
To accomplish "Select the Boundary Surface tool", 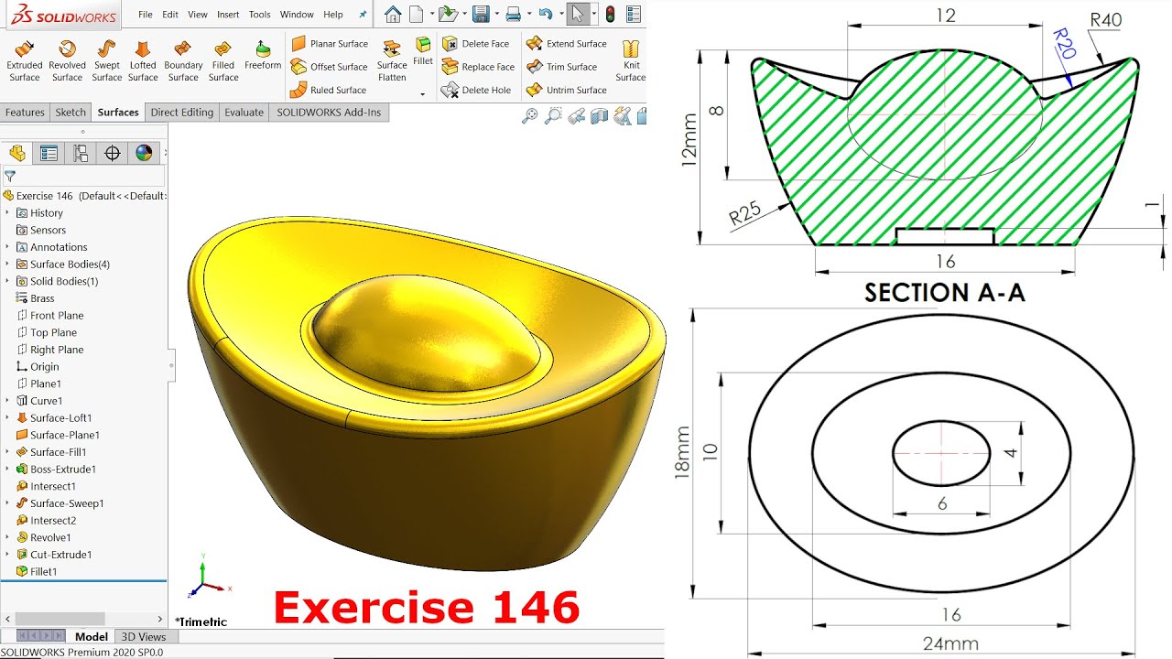I will [x=183, y=60].
